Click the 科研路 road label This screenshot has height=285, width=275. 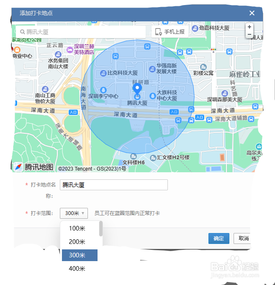coord(141,82)
